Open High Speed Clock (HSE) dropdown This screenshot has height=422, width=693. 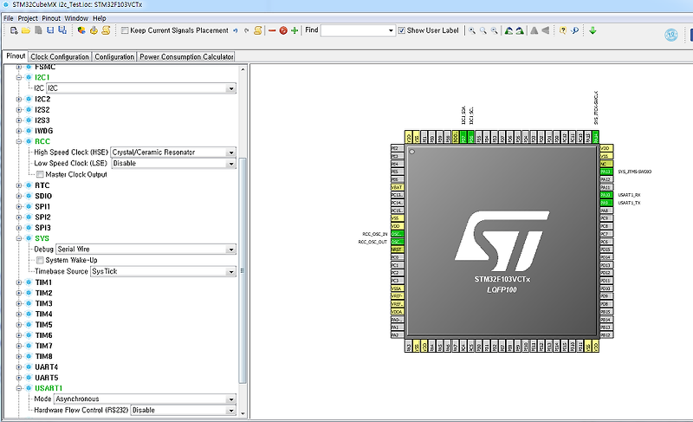pyautogui.click(x=173, y=152)
